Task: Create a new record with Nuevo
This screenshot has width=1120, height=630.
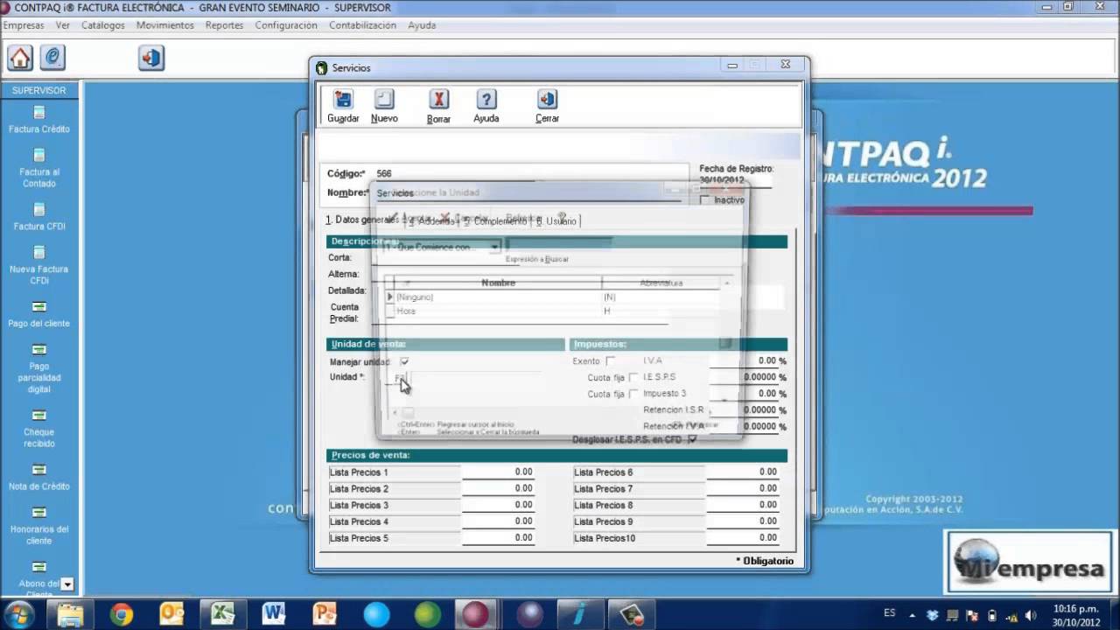Action: click(x=384, y=107)
